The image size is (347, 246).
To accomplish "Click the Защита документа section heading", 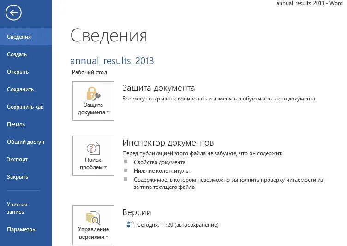I will pos(158,88).
